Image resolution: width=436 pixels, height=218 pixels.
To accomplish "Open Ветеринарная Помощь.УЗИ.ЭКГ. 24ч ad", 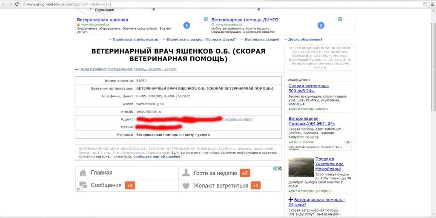I will (x=312, y=121).
